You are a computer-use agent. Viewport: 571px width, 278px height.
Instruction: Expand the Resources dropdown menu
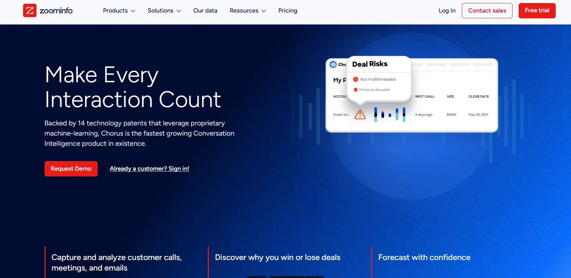(x=248, y=11)
